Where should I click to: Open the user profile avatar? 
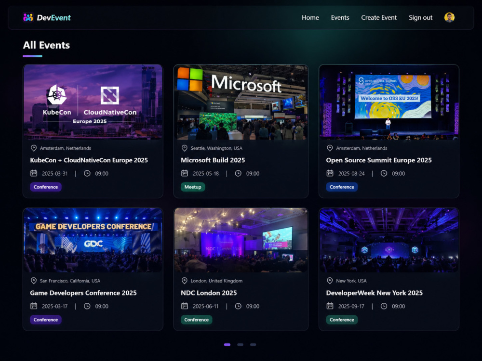coord(449,17)
